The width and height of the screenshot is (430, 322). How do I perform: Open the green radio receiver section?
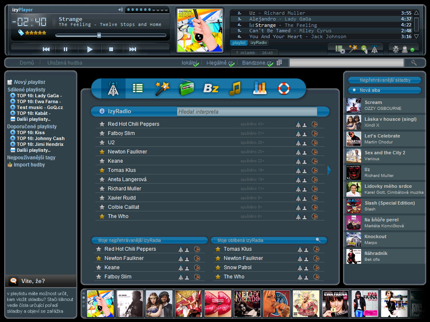click(186, 88)
